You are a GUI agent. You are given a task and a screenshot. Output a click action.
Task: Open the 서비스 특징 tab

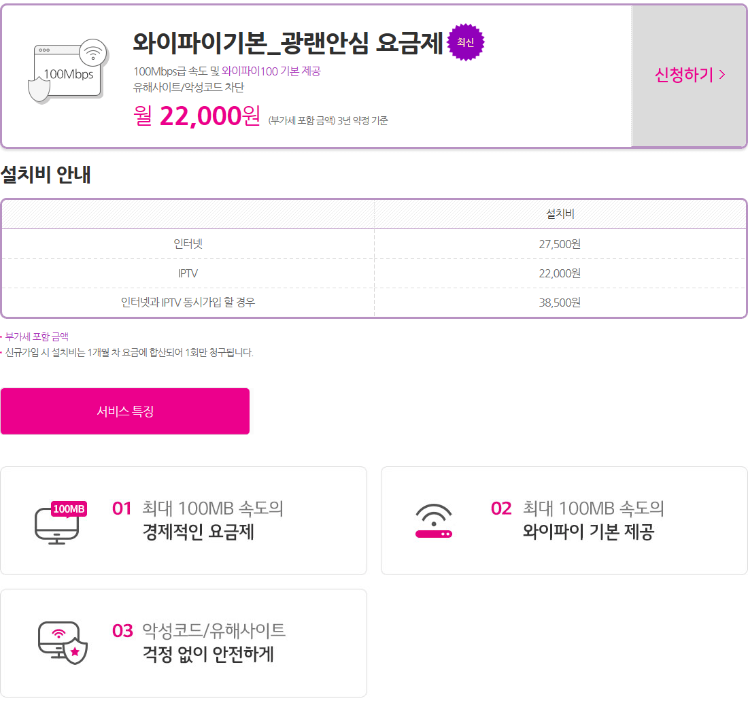pyautogui.click(x=125, y=411)
